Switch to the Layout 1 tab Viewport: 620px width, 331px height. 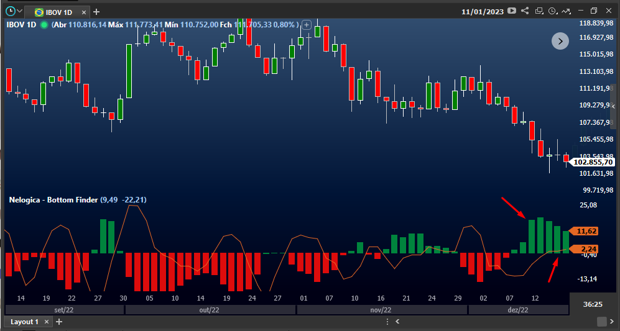(x=24, y=322)
